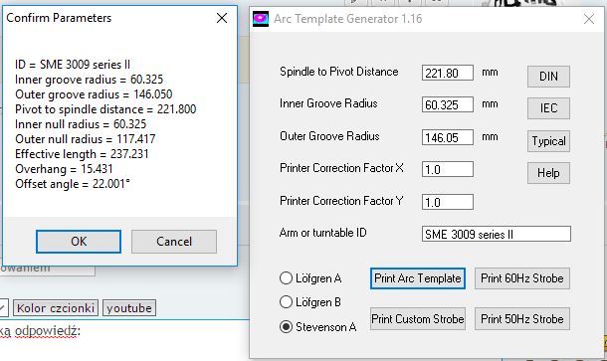
Task: Click 'Pivot to spindle distance = 221.800' line
Action: point(105,109)
